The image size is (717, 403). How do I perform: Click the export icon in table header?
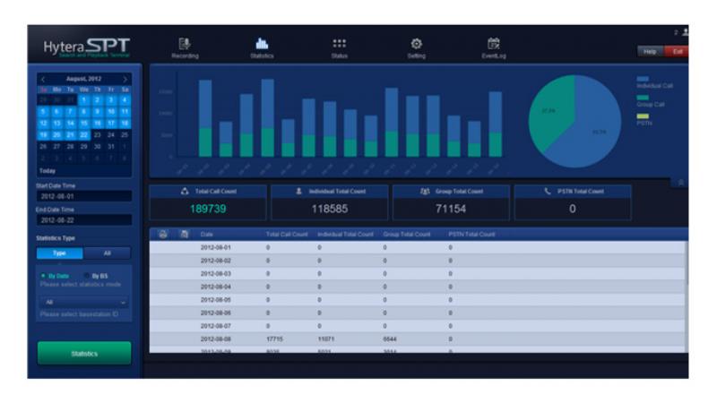[x=185, y=235]
